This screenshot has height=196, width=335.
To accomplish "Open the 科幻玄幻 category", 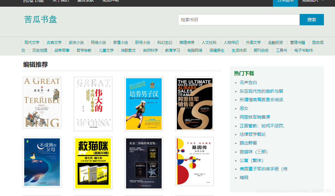I will point(165,42).
